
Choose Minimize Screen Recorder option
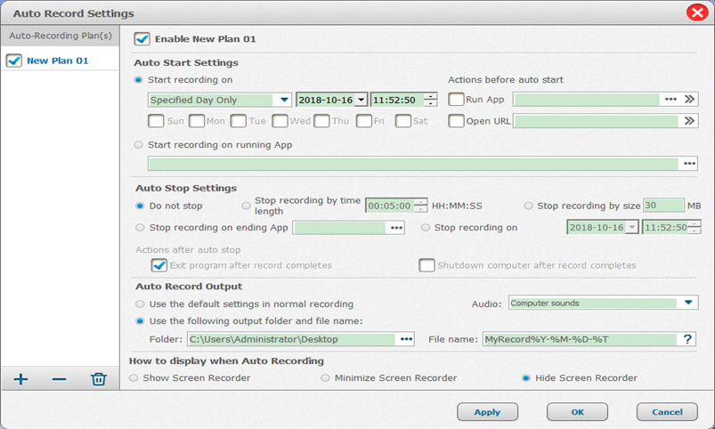click(326, 378)
